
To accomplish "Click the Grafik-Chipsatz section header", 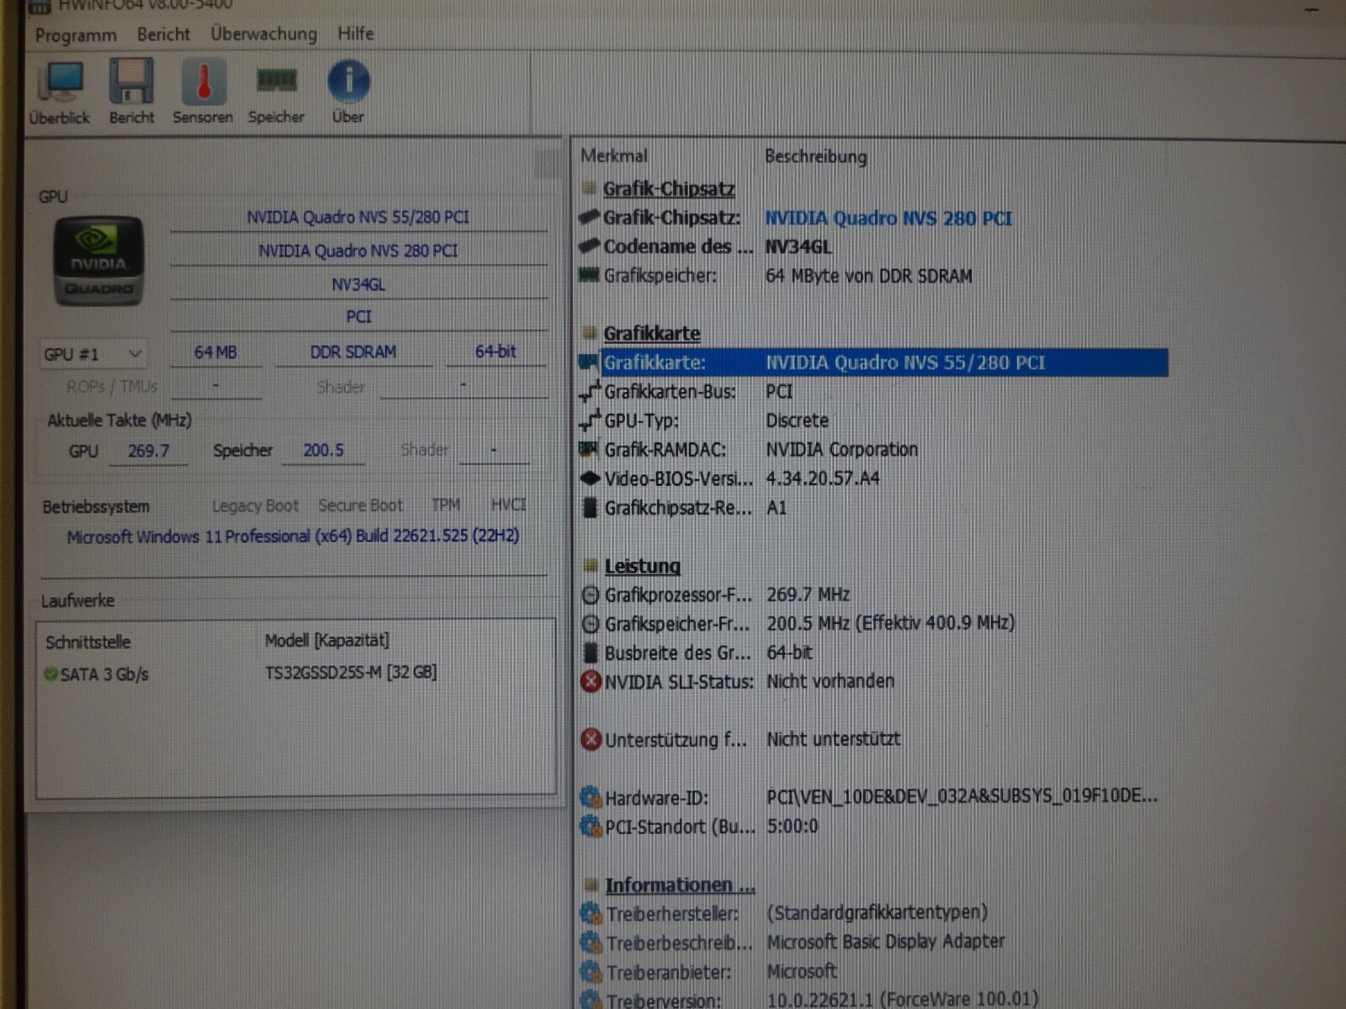I will click(x=669, y=188).
